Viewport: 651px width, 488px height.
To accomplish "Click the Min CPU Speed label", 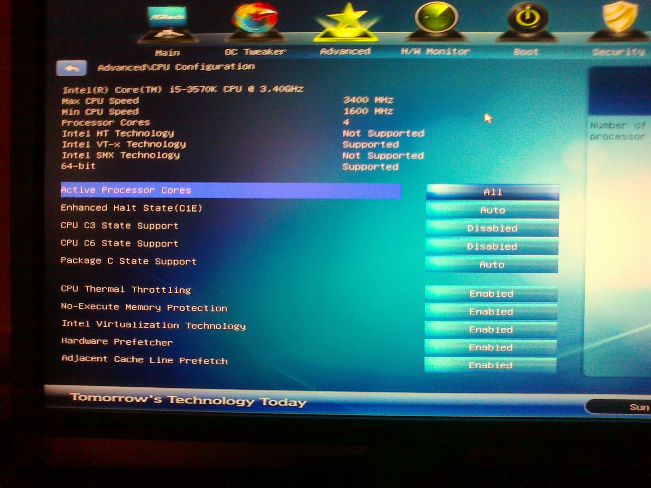I will click(x=100, y=112).
